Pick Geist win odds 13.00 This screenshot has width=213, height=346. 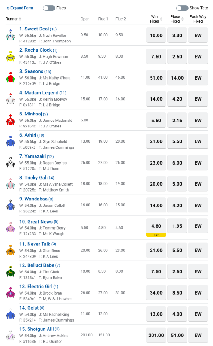pos(156,314)
